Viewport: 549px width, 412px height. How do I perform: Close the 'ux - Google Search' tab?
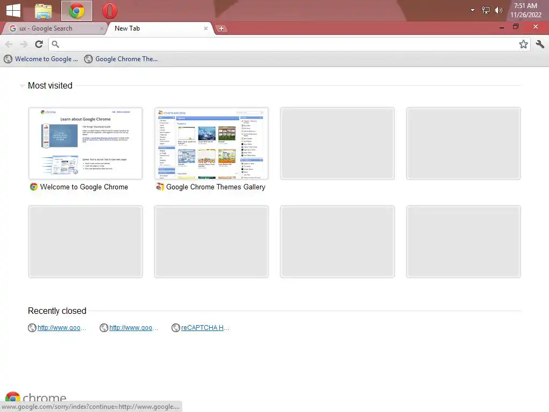(101, 28)
